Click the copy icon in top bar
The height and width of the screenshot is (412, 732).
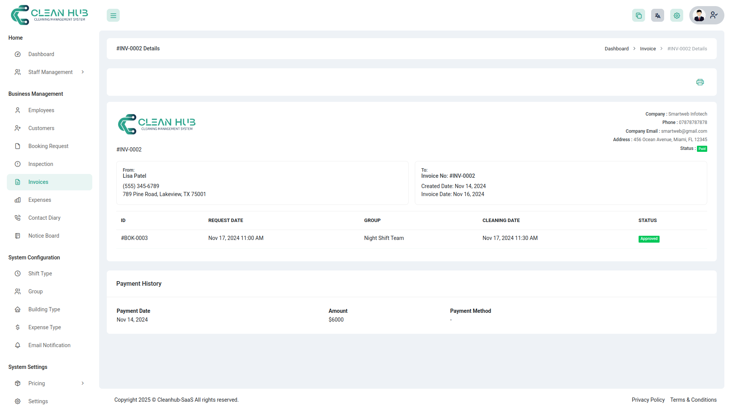pyautogui.click(x=638, y=16)
